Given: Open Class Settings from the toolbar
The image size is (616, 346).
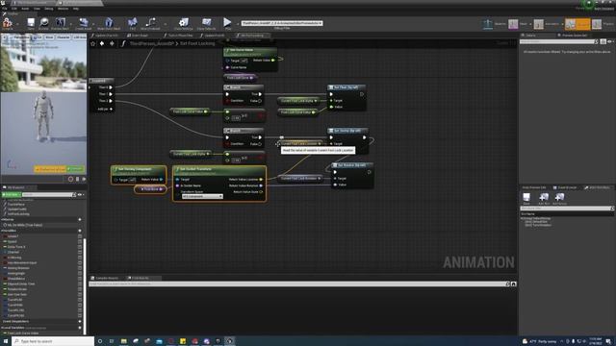Looking at the screenshot, I should (x=184, y=23).
